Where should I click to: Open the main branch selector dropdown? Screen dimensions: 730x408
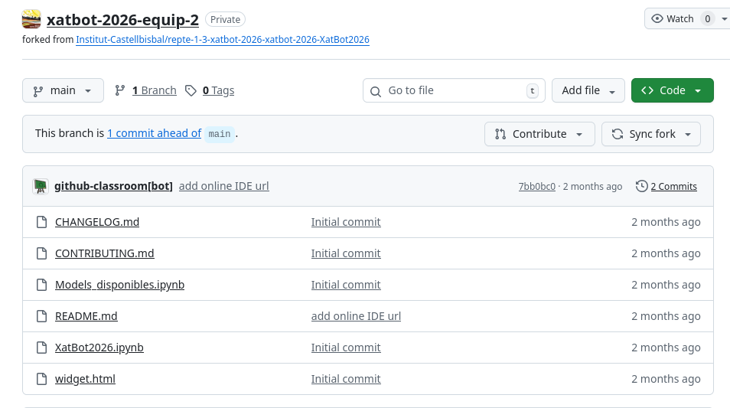[x=62, y=90]
